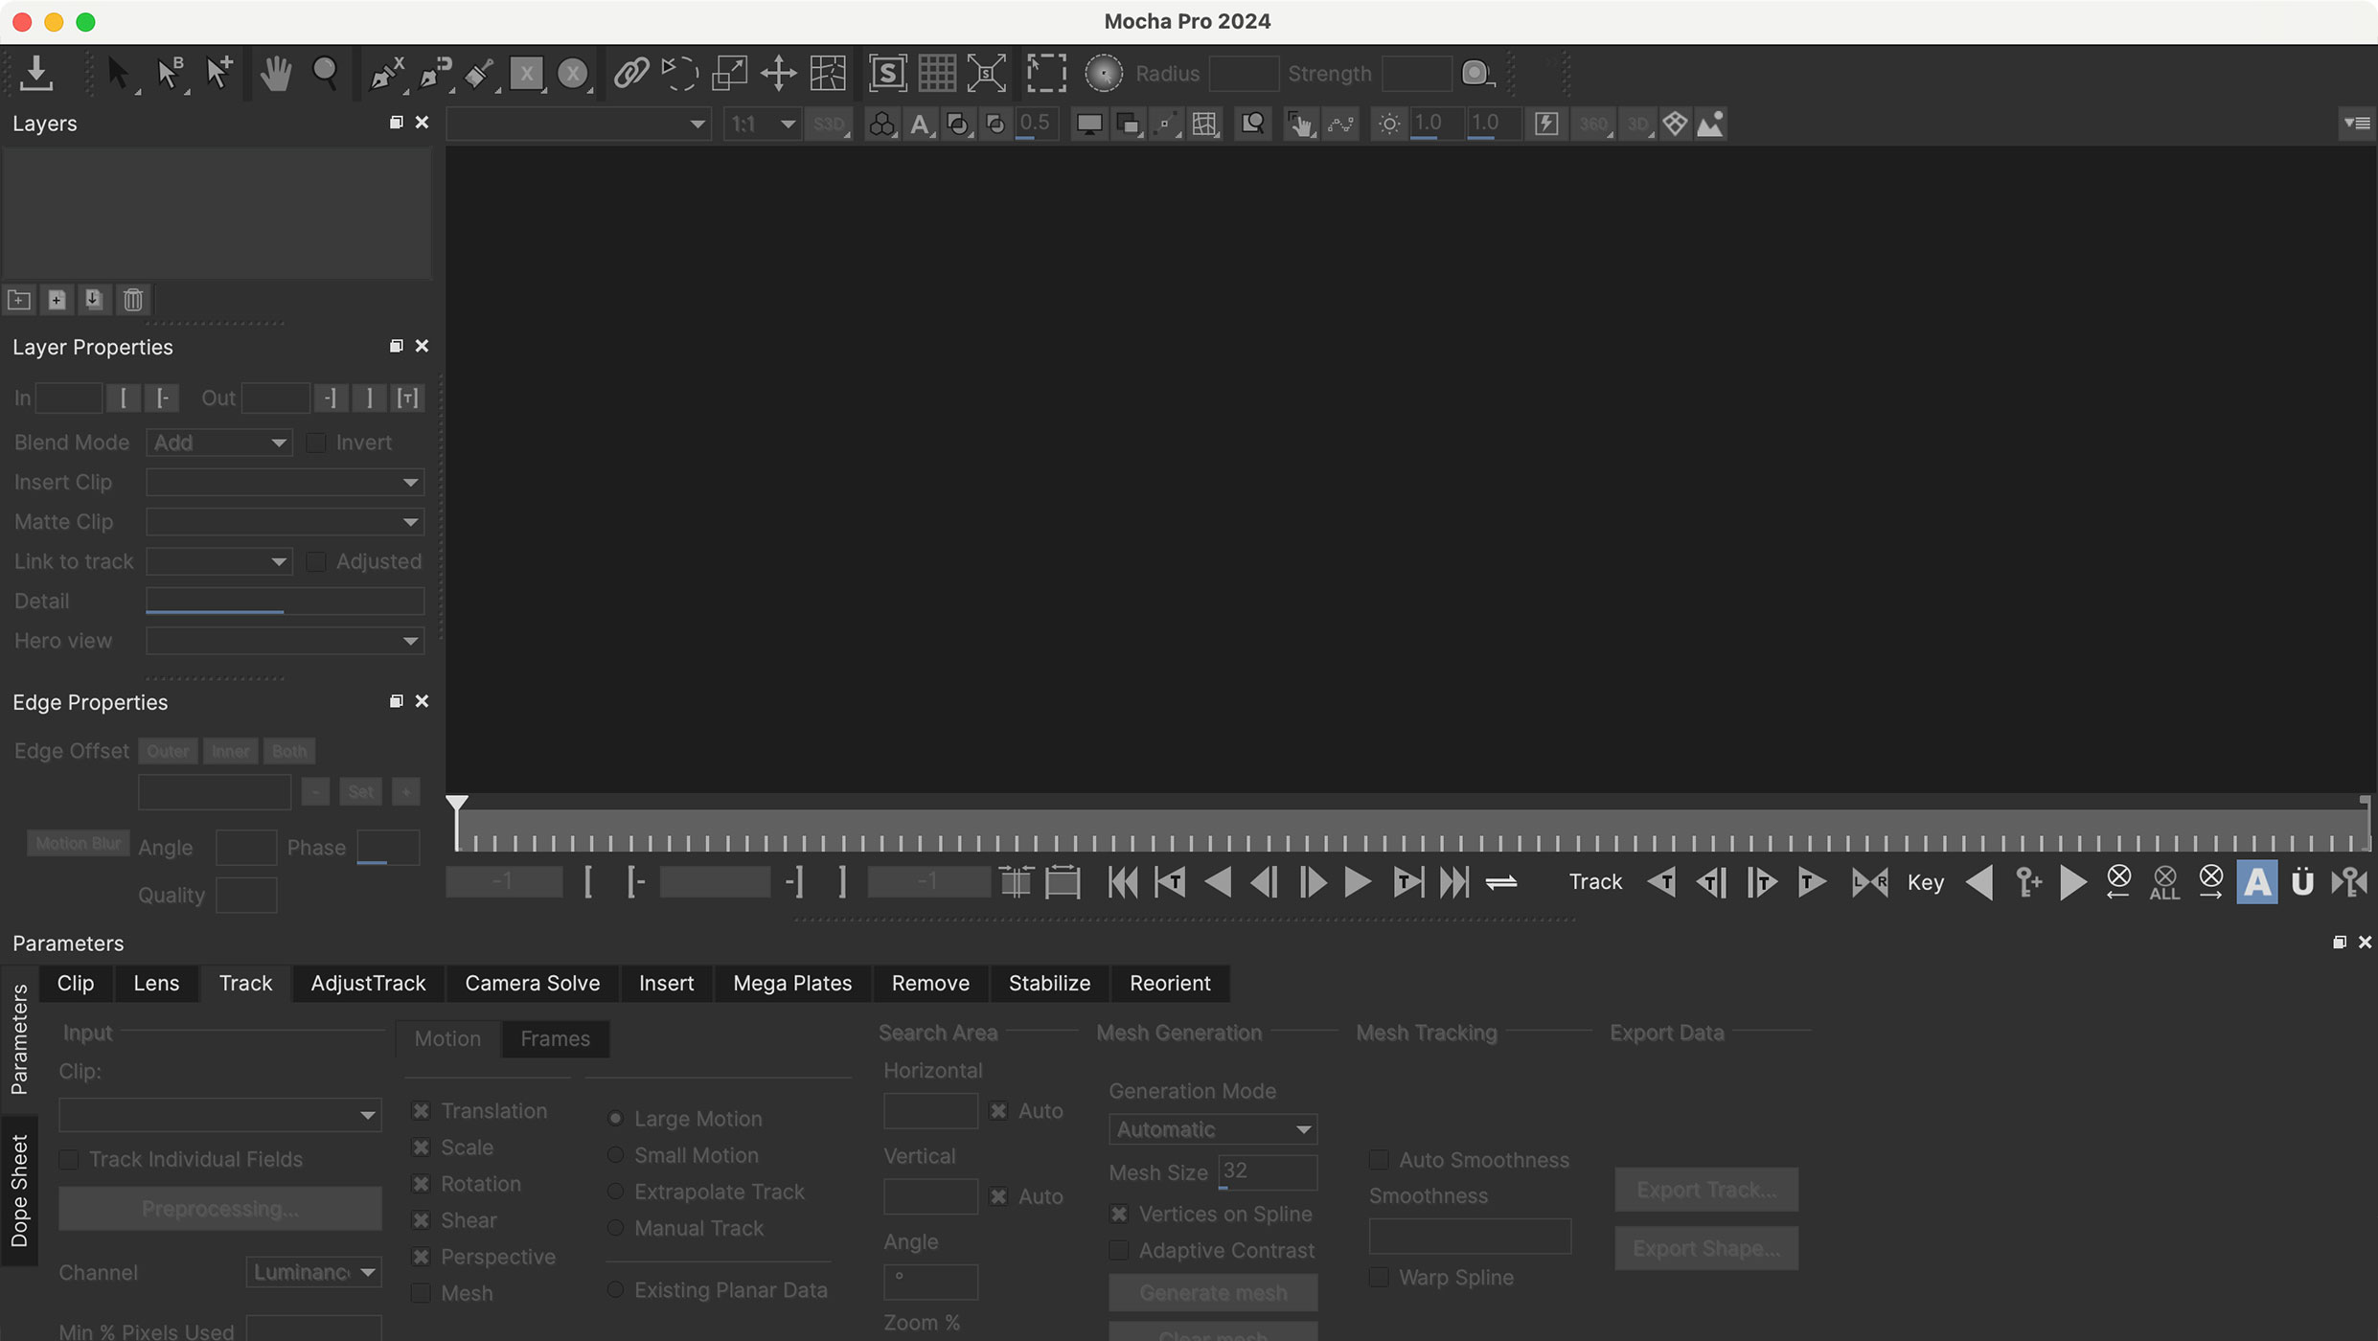Toggle the Autokey A button

(2256, 881)
